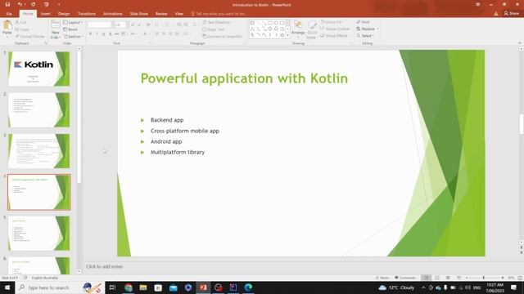Show hidden system tray icons
Viewport: 524px width, 294px height.
pyautogui.click(x=423, y=287)
